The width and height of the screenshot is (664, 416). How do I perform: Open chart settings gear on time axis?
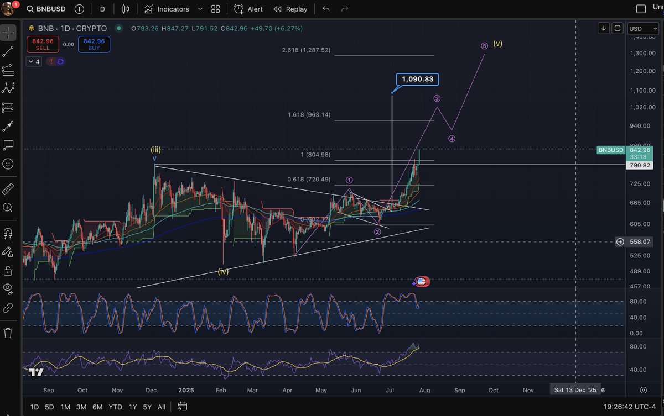[643, 390]
